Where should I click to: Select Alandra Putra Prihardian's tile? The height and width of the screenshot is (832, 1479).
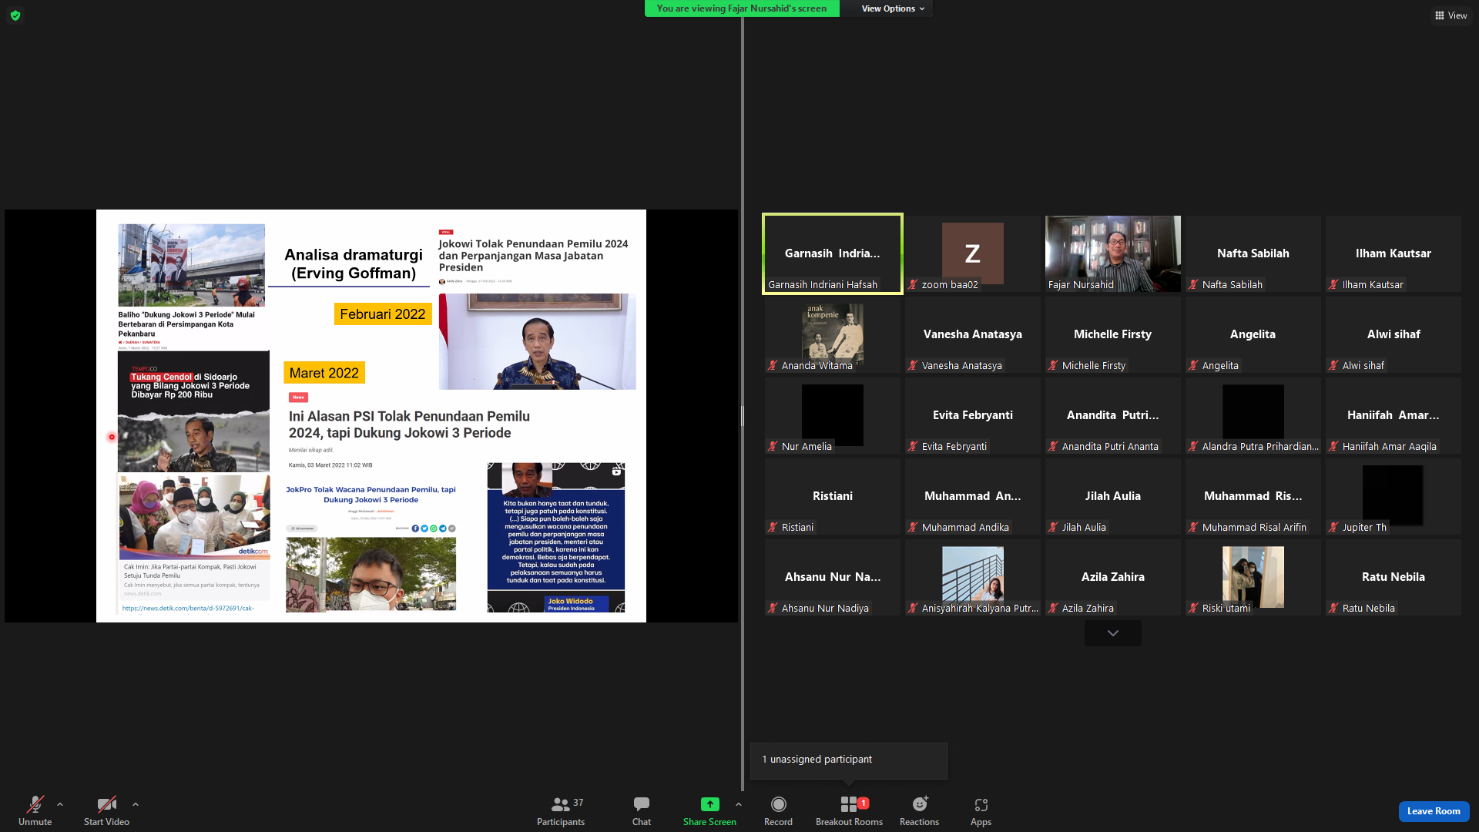[1253, 415]
